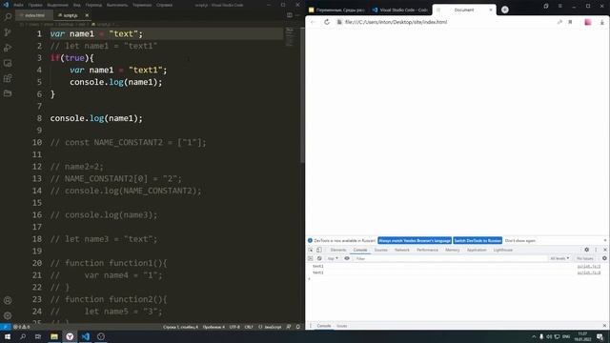Click 'Switch DevTools to Russian' button
610x343 pixels.
tap(478, 241)
